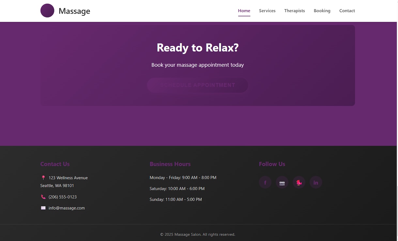Image resolution: width=398 pixels, height=241 pixels.
Task: Click the Ready to Relax? heading
Action: [198, 48]
